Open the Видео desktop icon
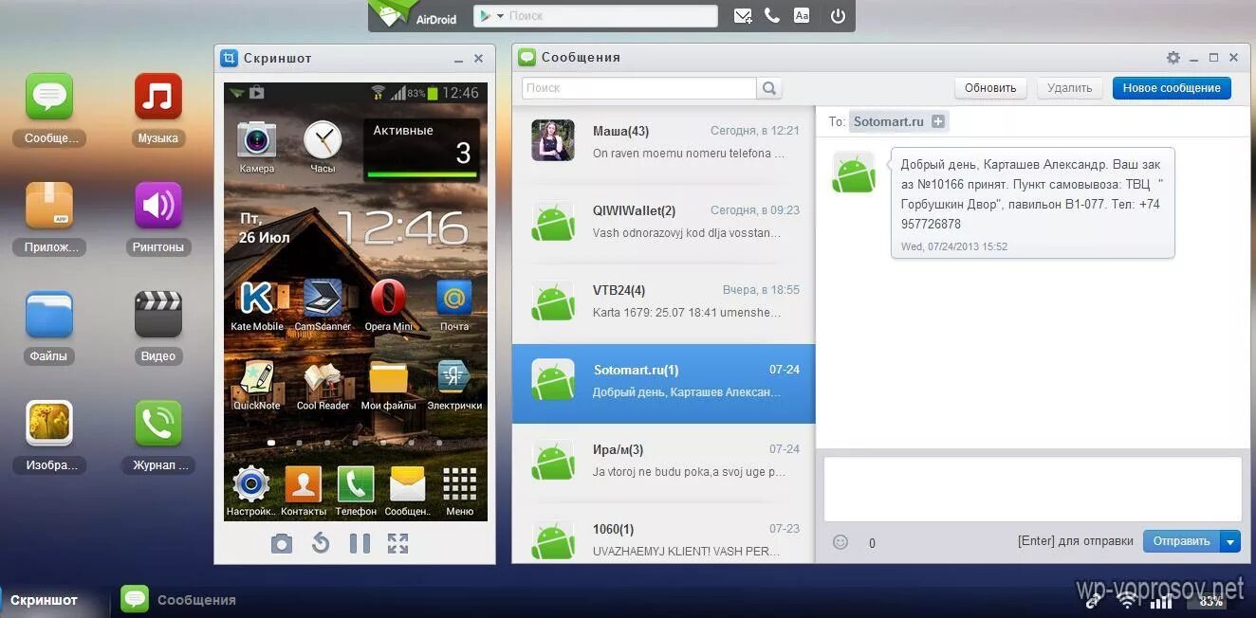 click(157, 315)
